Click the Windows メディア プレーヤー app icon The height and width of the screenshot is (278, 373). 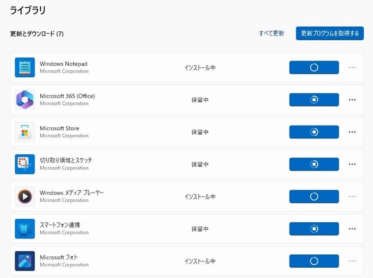(24, 197)
